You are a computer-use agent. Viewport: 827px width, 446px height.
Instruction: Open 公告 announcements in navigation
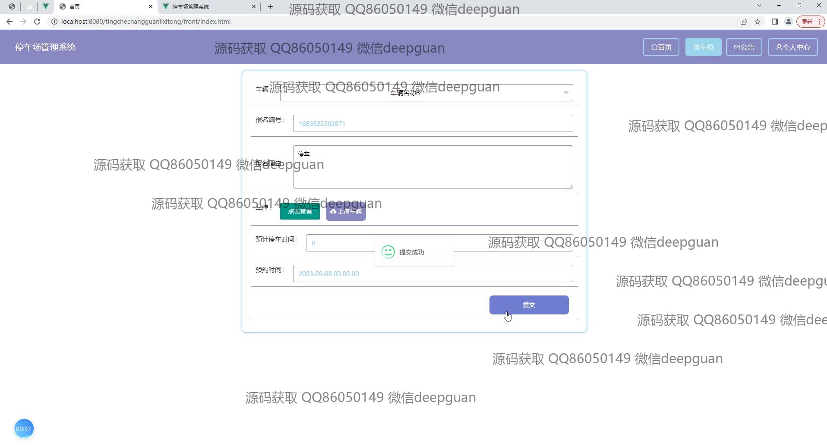pyautogui.click(x=744, y=47)
